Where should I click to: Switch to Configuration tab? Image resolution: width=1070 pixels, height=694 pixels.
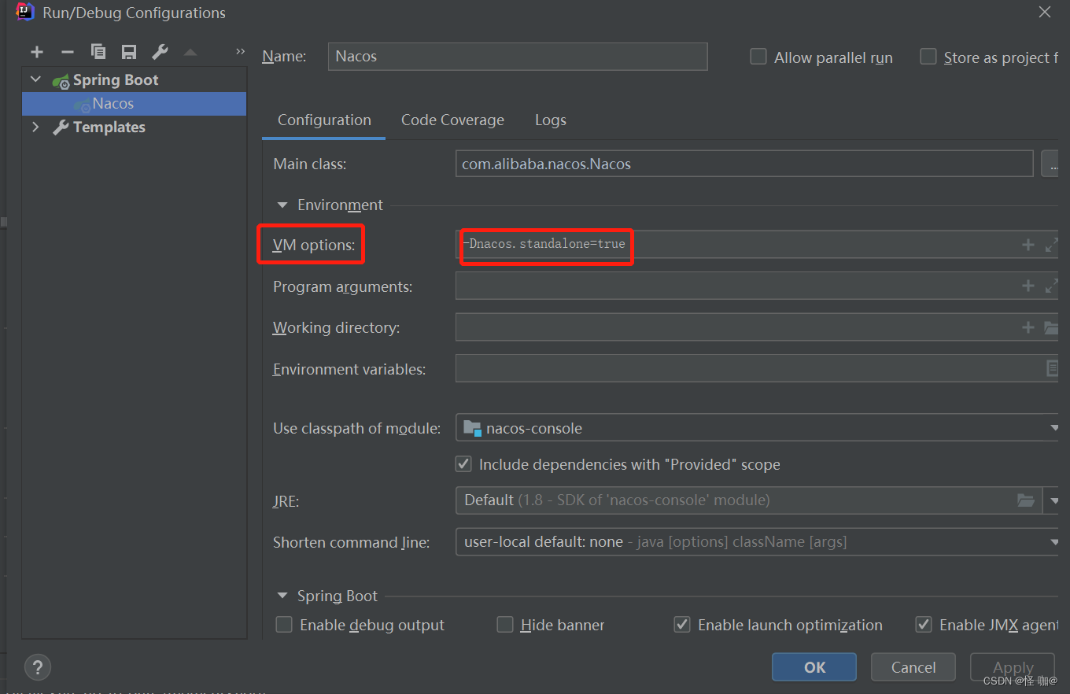(x=324, y=120)
